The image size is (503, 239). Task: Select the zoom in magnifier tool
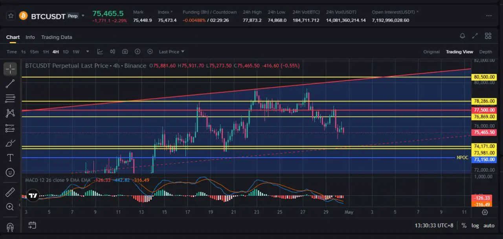[10, 207]
